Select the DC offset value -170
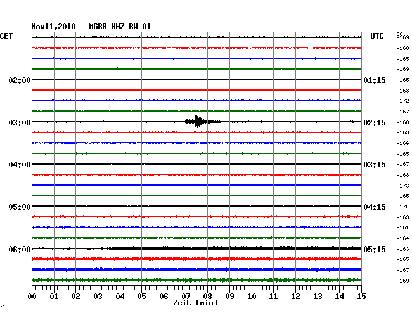 tap(402, 207)
